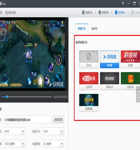Maximize the window
140x150 pixels.
134,4
